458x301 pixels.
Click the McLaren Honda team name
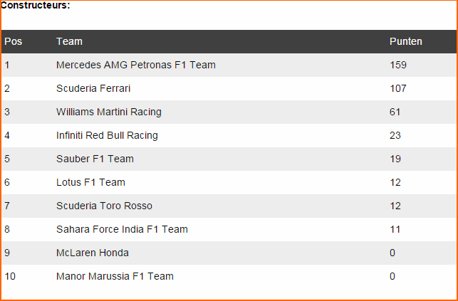93,253
